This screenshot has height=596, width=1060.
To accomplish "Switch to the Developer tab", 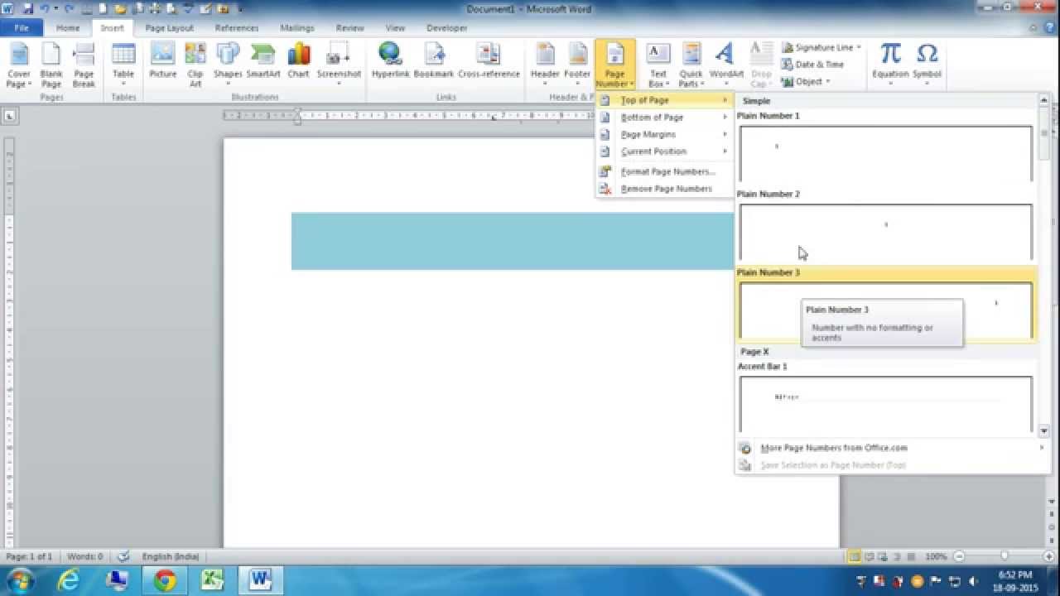I will pyautogui.click(x=447, y=28).
